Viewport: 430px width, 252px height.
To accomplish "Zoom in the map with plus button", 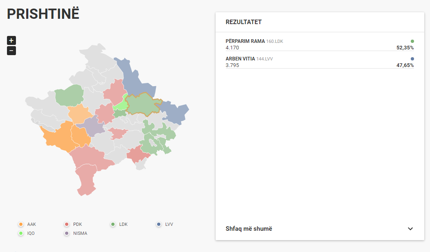I will coord(11,40).
